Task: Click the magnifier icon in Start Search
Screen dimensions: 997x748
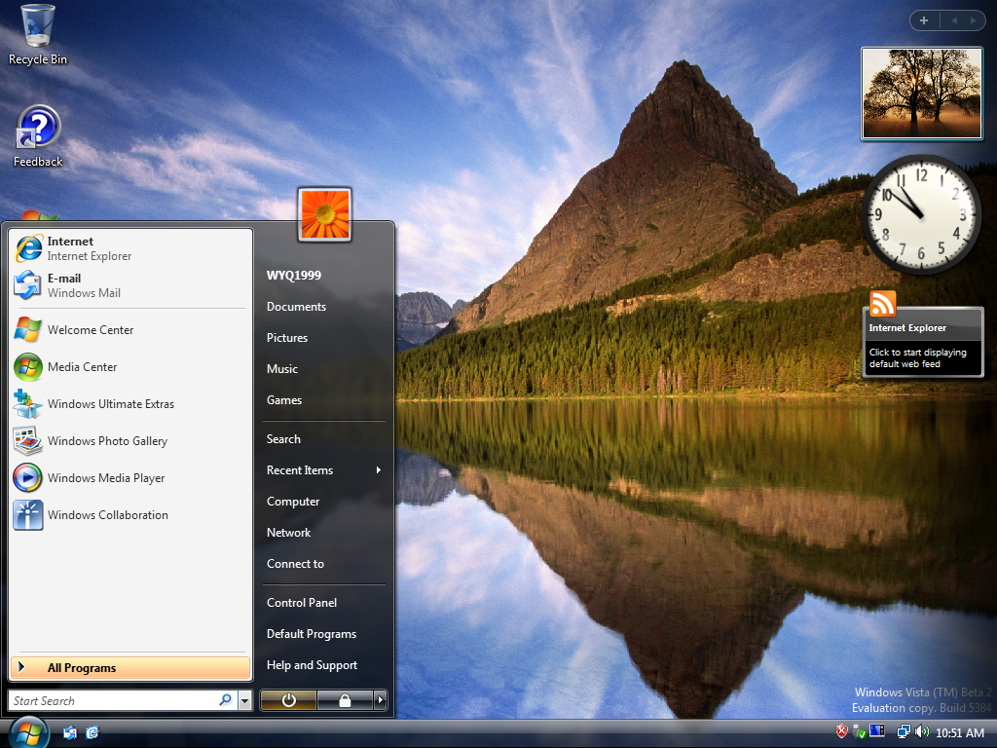Action: point(225,700)
